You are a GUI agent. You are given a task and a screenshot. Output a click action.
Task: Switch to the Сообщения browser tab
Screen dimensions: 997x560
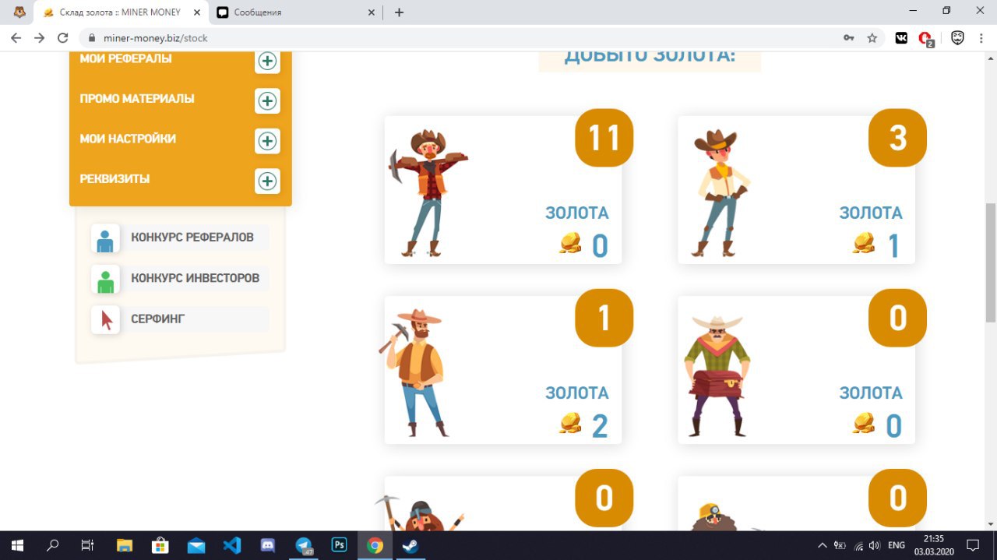point(296,12)
